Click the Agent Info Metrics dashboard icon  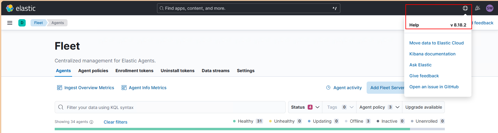124,88
